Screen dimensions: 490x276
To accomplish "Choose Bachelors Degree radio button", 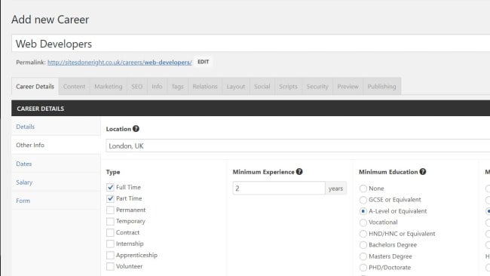I will [363, 245].
